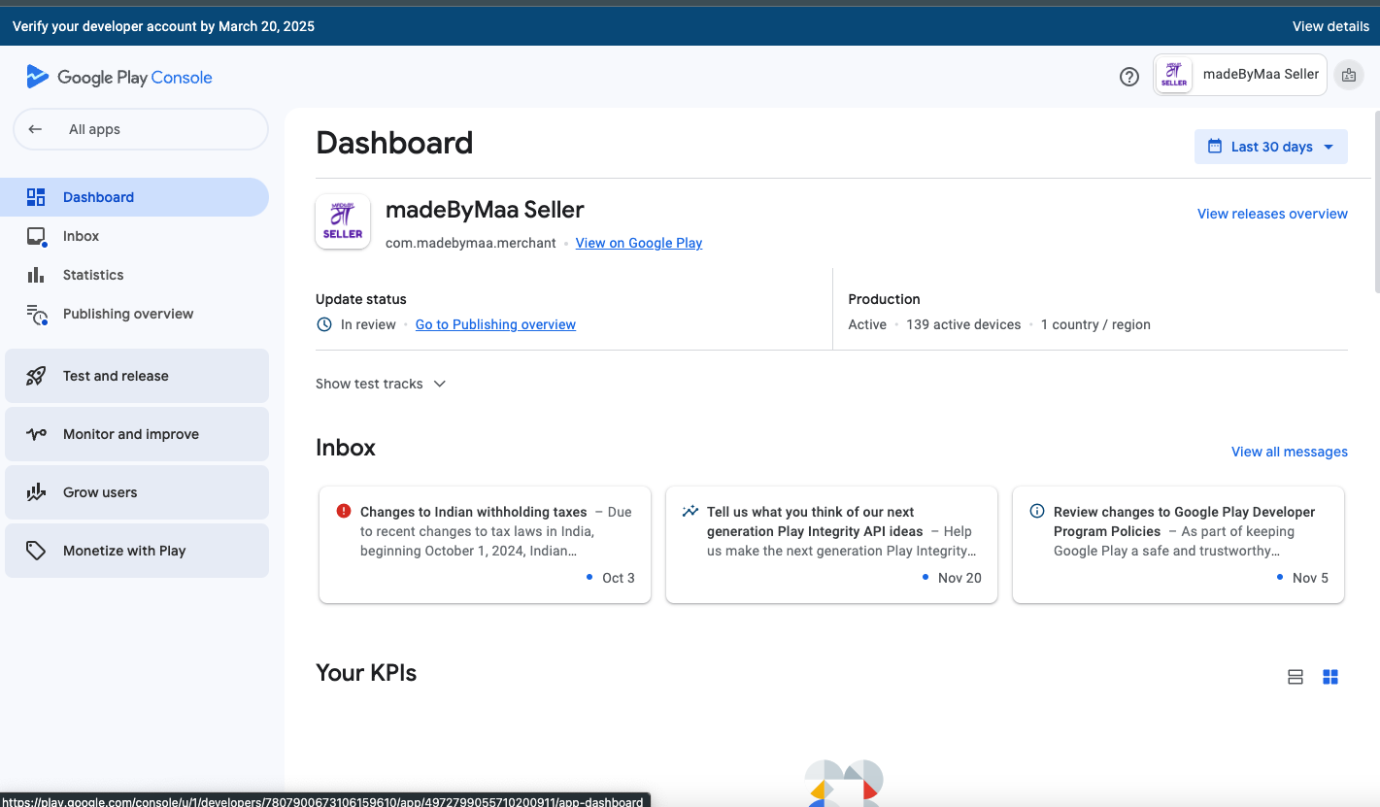Viewport: 1380px width, 807px height.
Task: Click View releases overview link
Action: click(x=1271, y=214)
